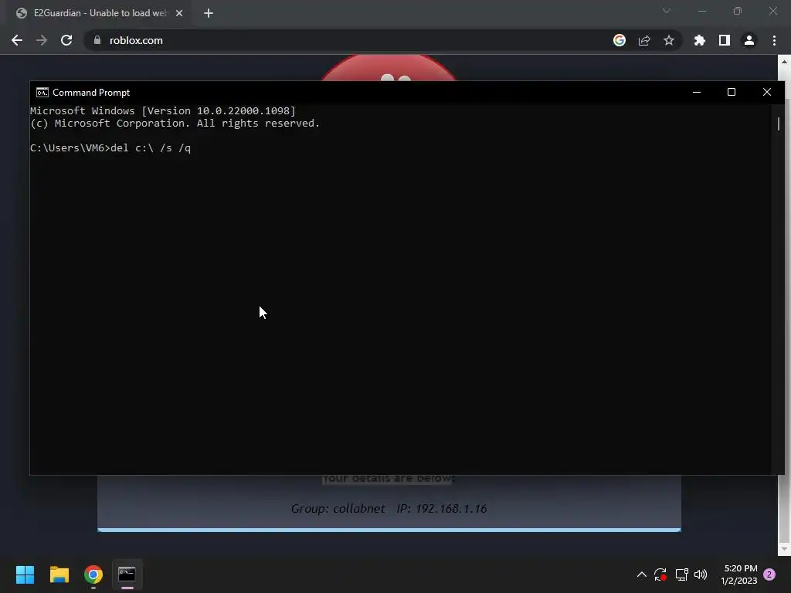This screenshot has width=791, height=593.
Task: Click the Chrome forward arrow
Action: [42, 40]
